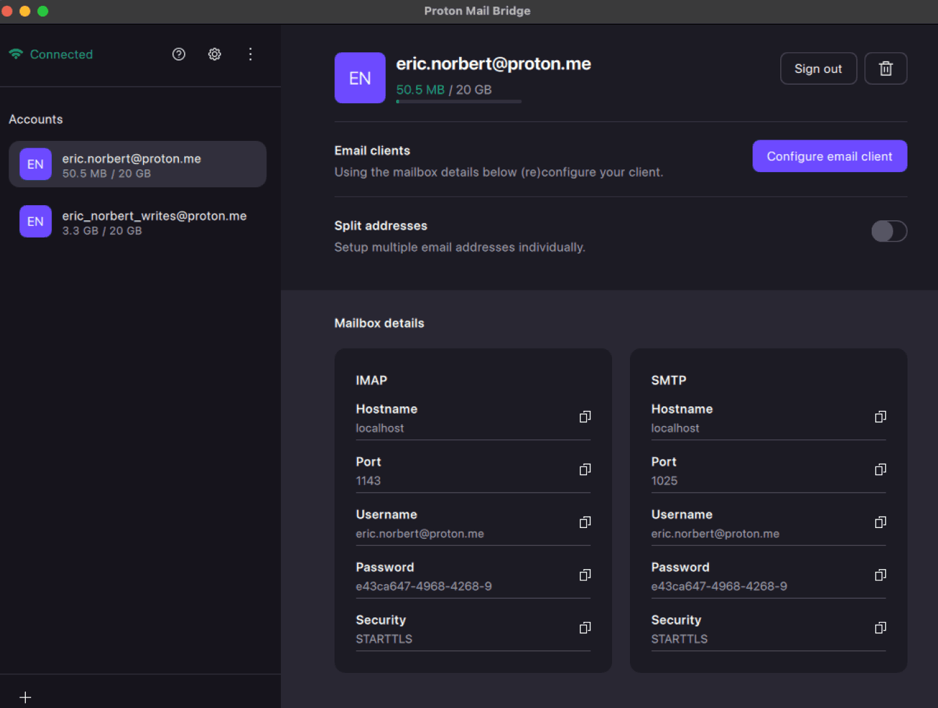Select eric.norbert@proton.me account in sidebar
The width and height of the screenshot is (938, 708).
click(x=138, y=164)
